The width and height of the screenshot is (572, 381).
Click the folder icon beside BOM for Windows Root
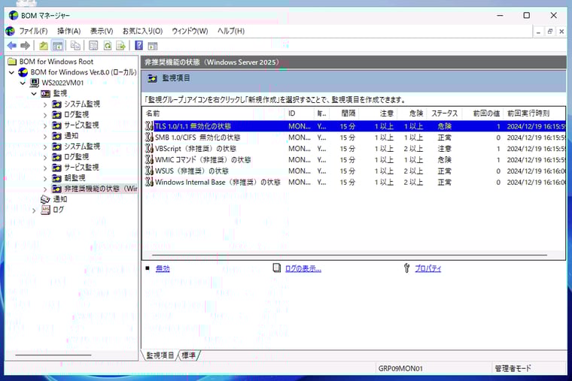[12, 61]
